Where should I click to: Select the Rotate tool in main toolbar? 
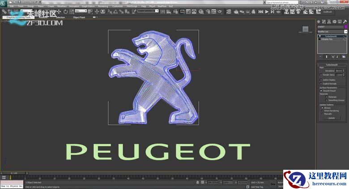tap(66, 12)
